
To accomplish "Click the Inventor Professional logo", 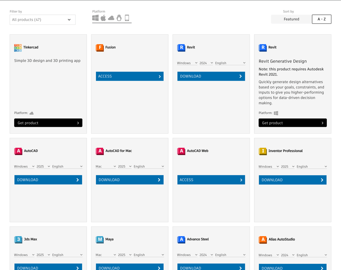I will pos(263,151).
